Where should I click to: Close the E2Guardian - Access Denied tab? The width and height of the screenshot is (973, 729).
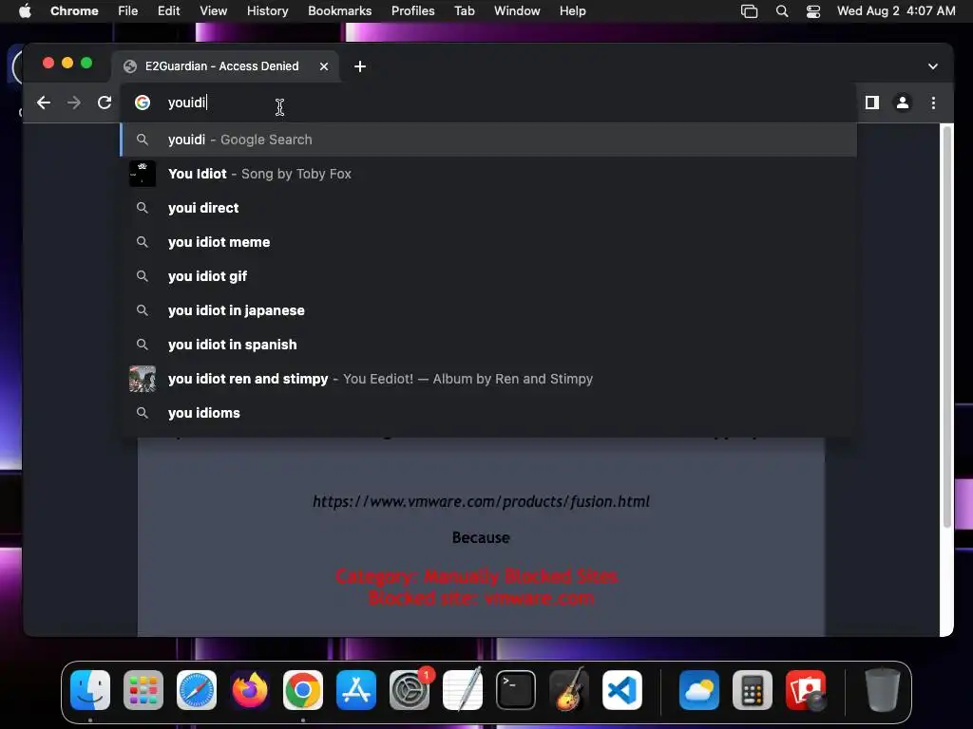[x=324, y=66]
